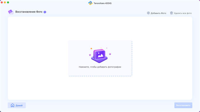Select the Добавить Фото text label
The width and height of the screenshot is (200, 112).
[158, 13]
